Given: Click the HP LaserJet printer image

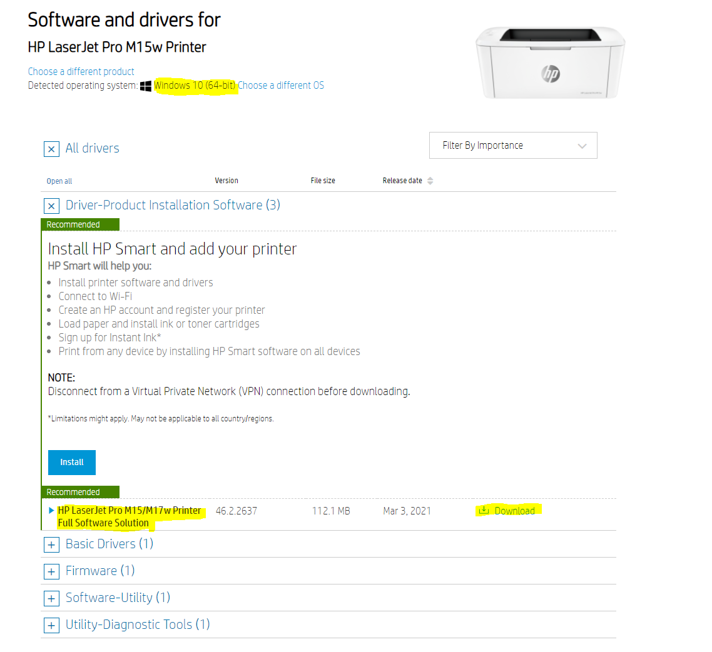Looking at the screenshot, I should click(x=550, y=63).
